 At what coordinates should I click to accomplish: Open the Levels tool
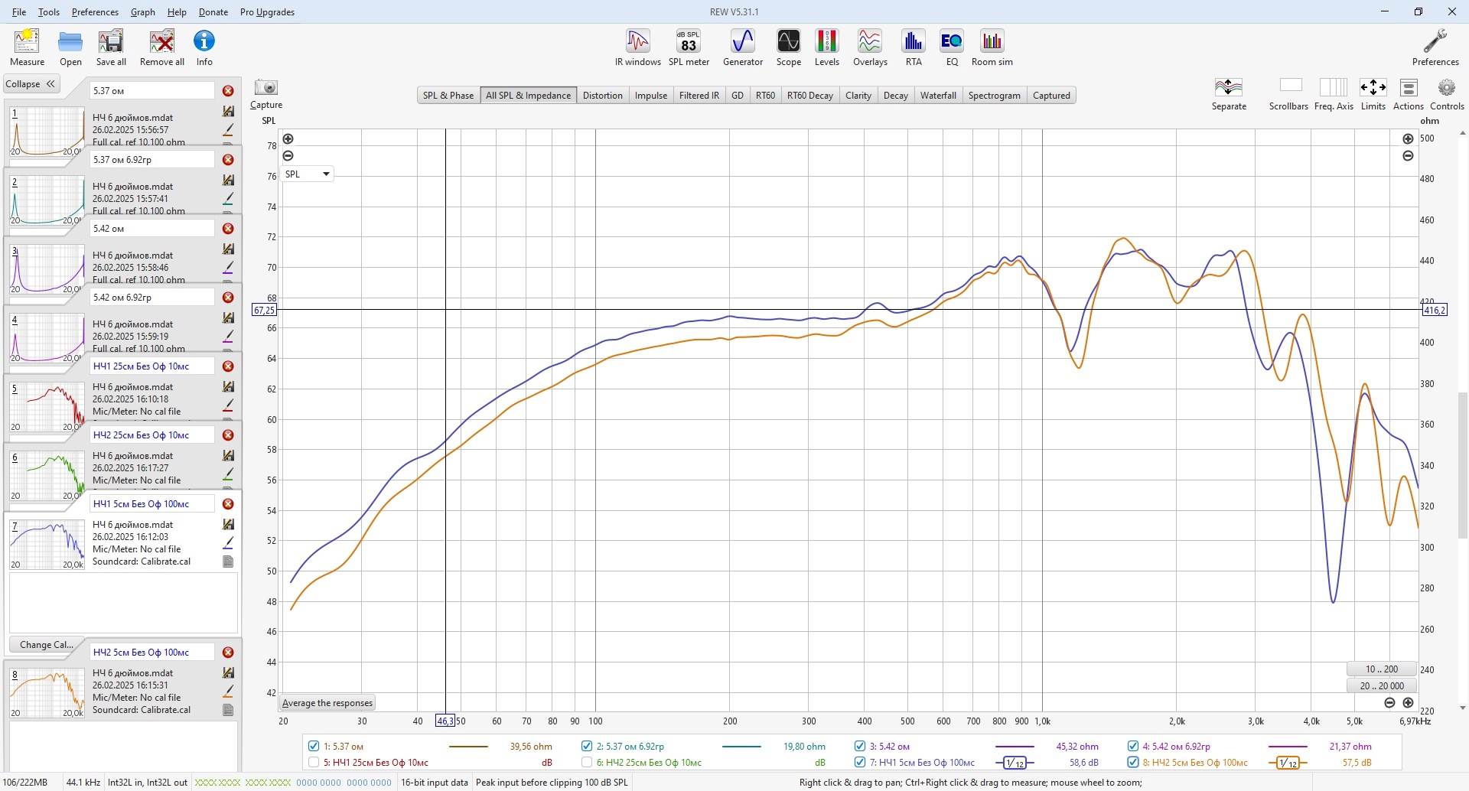point(826,47)
